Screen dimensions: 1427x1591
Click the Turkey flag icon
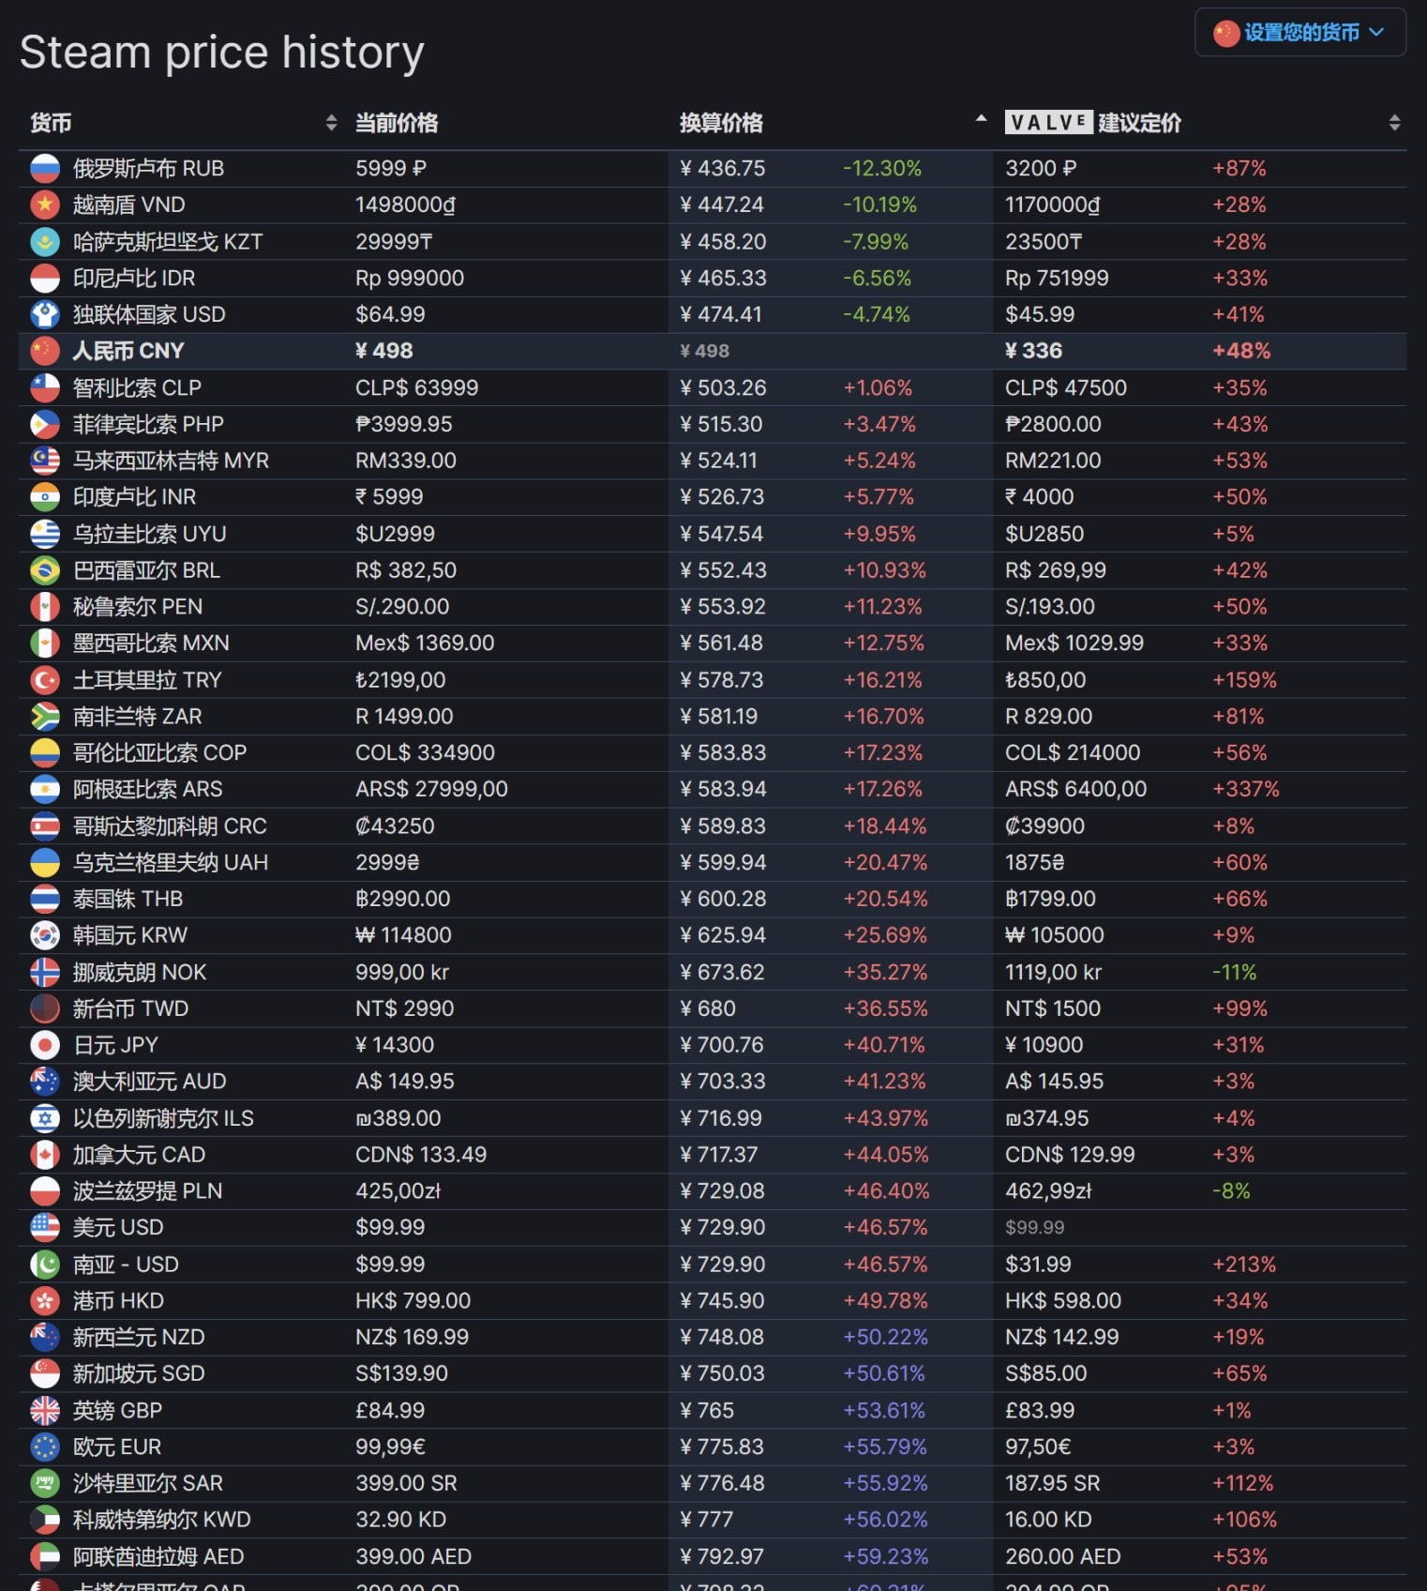45,680
